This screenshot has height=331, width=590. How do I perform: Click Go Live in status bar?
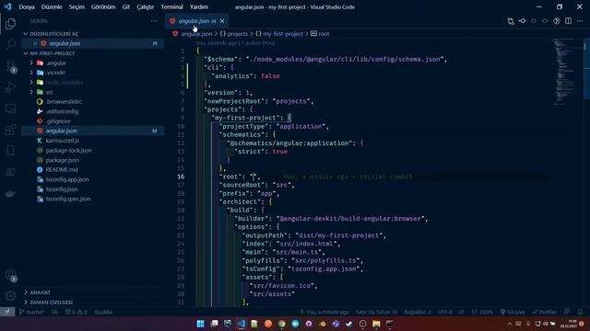513,312
